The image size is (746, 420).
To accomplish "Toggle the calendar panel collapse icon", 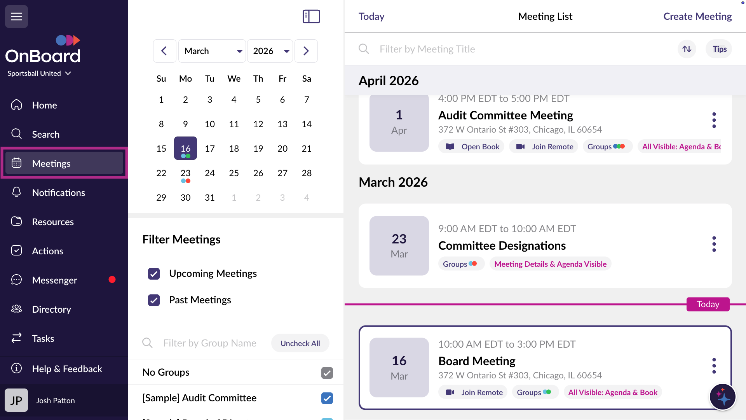I will click(x=311, y=16).
